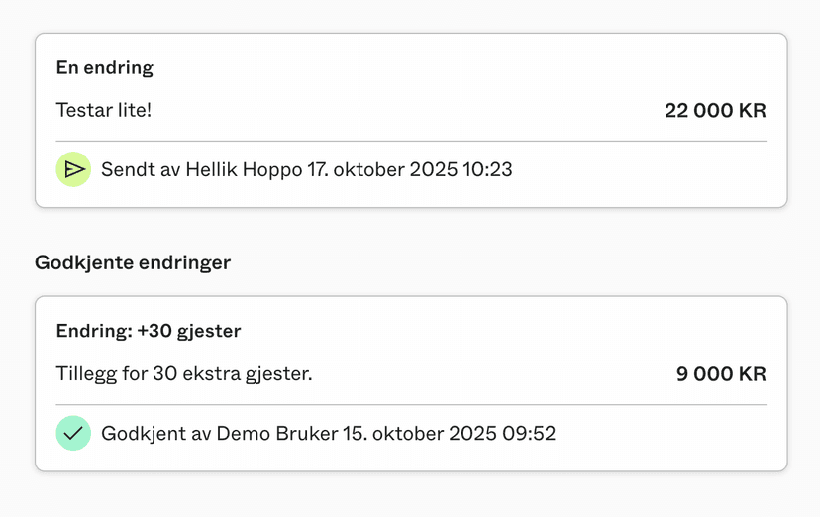820x517 pixels.
Task: Click the "Sendt av" status text
Action: tap(134, 169)
